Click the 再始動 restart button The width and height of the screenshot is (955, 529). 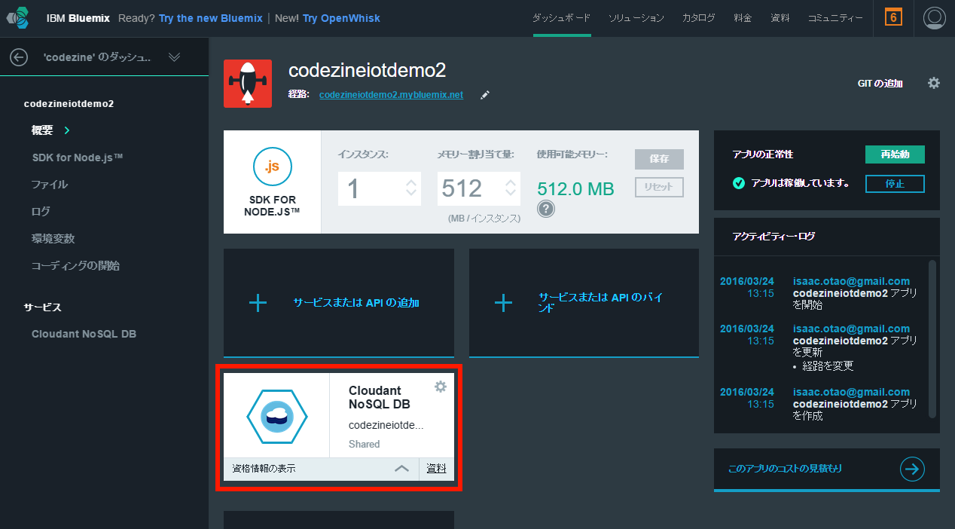(895, 154)
